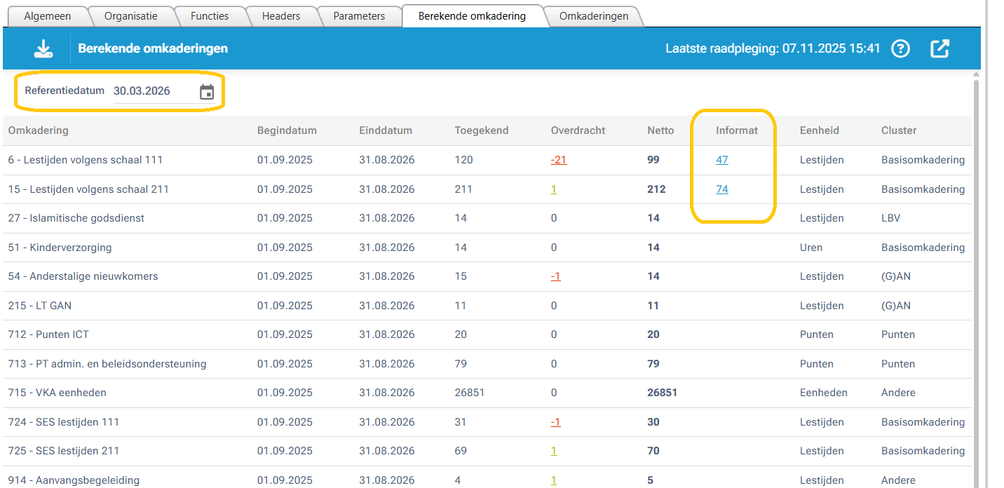
Task: Open the calendar picker next to Referentiedatum
Action: [x=206, y=91]
